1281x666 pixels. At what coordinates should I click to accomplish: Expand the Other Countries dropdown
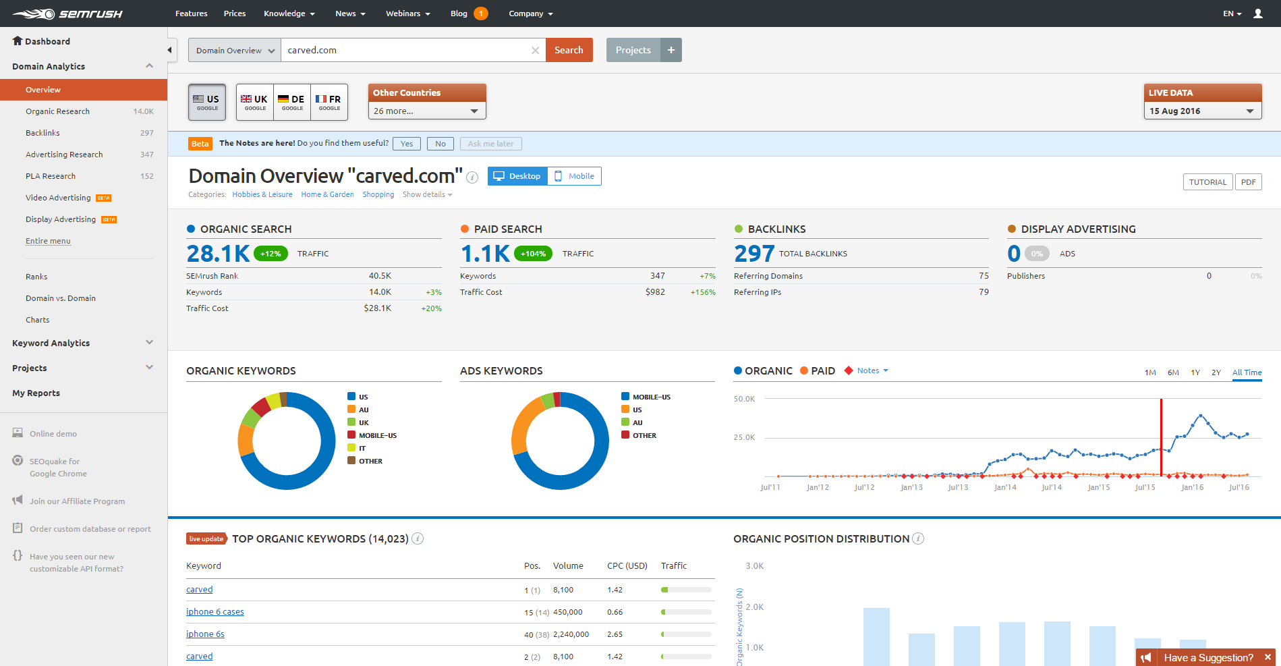point(427,111)
